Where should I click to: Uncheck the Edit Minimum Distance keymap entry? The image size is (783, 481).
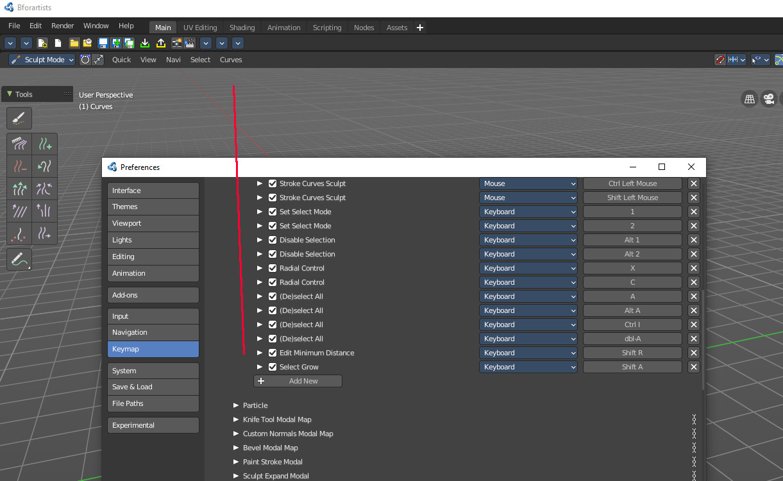click(x=273, y=353)
